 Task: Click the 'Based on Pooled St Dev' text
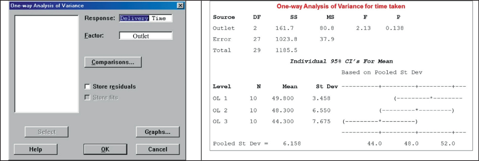pyautogui.click(x=382, y=72)
